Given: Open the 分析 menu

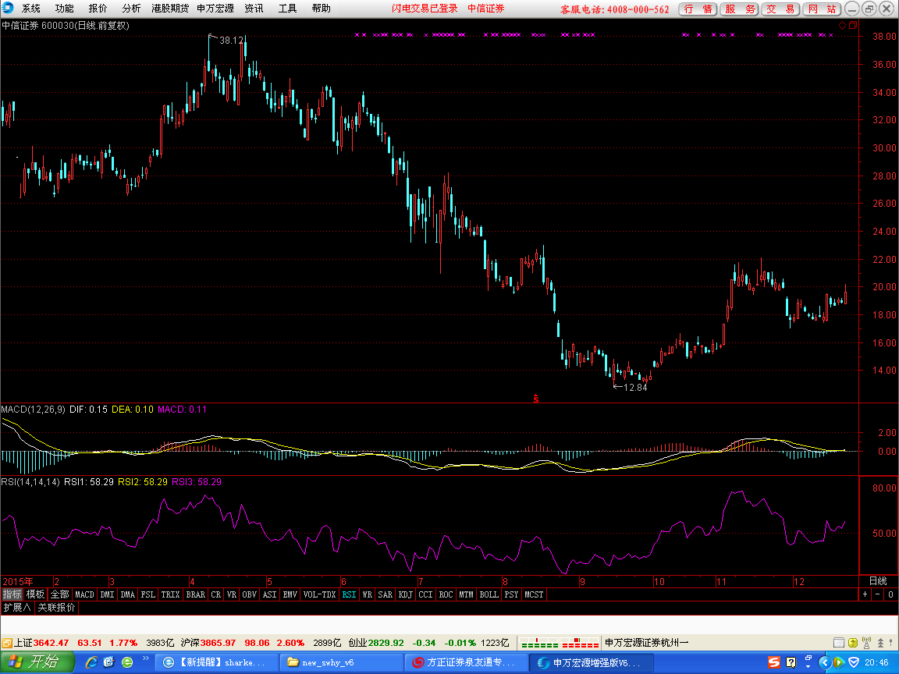Looking at the screenshot, I should [131, 8].
